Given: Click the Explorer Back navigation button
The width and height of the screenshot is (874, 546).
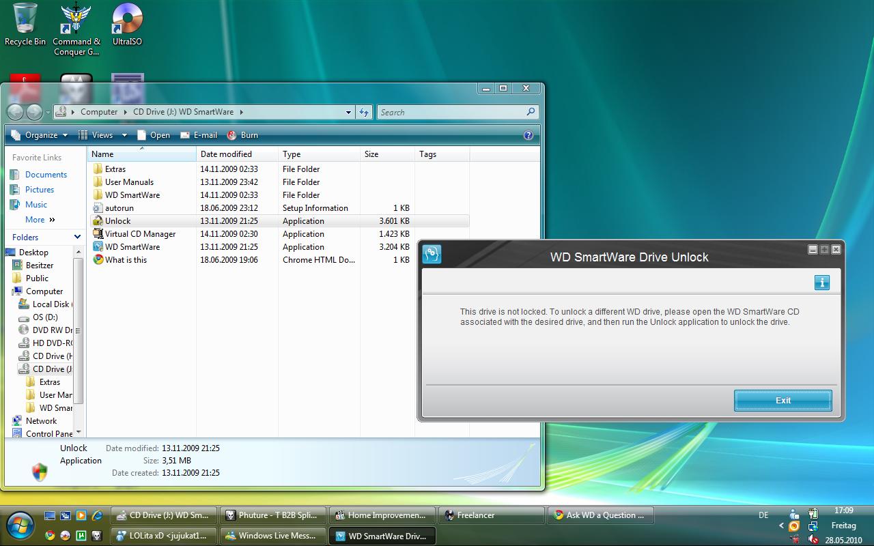Looking at the screenshot, I should 16,112.
